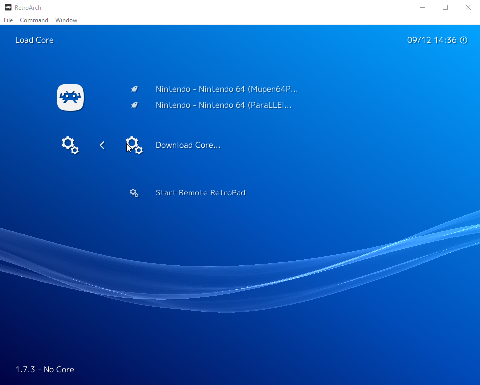The height and width of the screenshot is (385, 480).
Task: Click the clock icon next to the time
Action: [x=464, y=40]
